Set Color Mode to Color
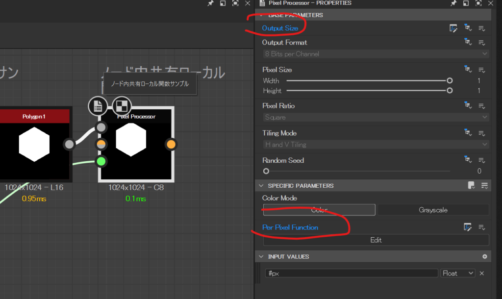 [319, 210]
